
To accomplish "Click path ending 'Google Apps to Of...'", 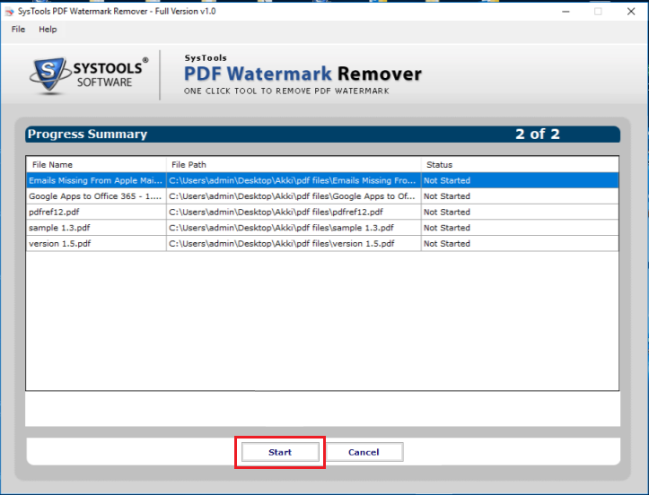I will pyautogui.click(x=294, y=196).
